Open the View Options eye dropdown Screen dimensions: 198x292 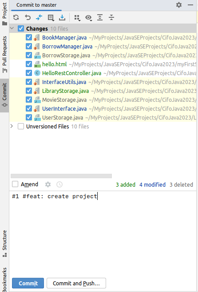coord(89,18)
